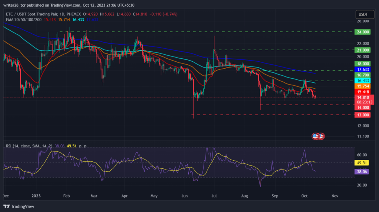Click the Apr label on time axis
379x212 pixels.
pyautogui.click(x=124, y=196)
